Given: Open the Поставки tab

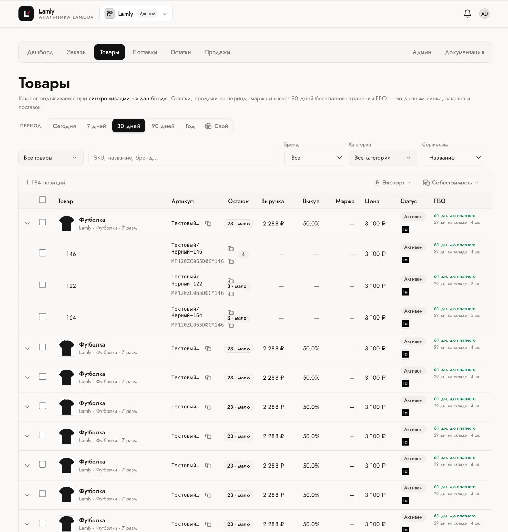Looking at the screenshot, I should (x=145, y=52).
